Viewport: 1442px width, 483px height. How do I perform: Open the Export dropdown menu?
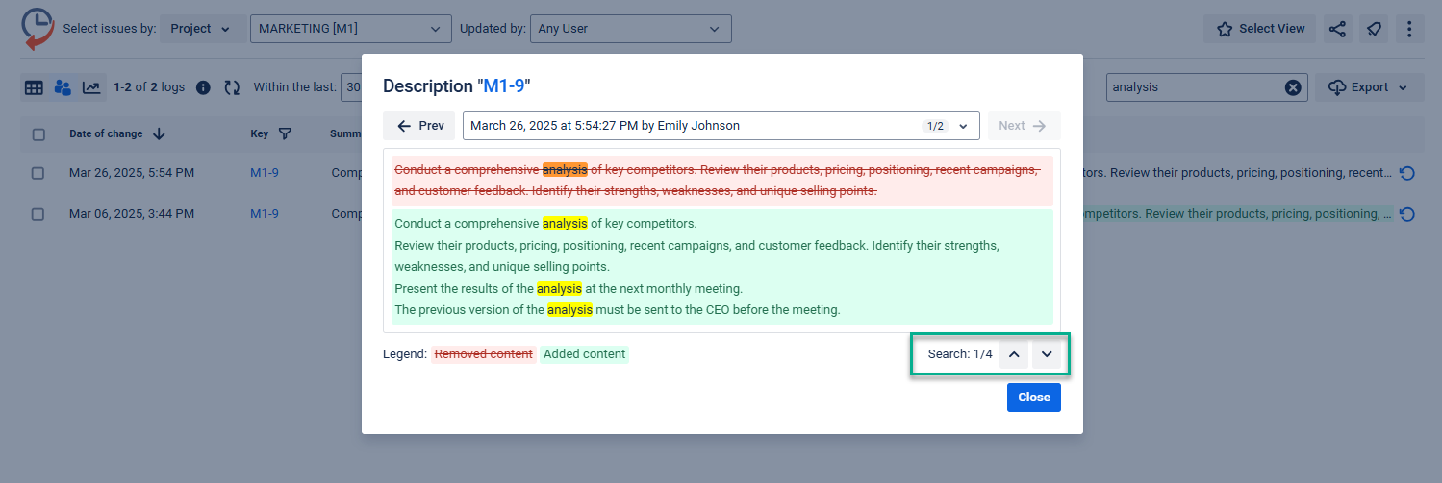coord(1368,87)
